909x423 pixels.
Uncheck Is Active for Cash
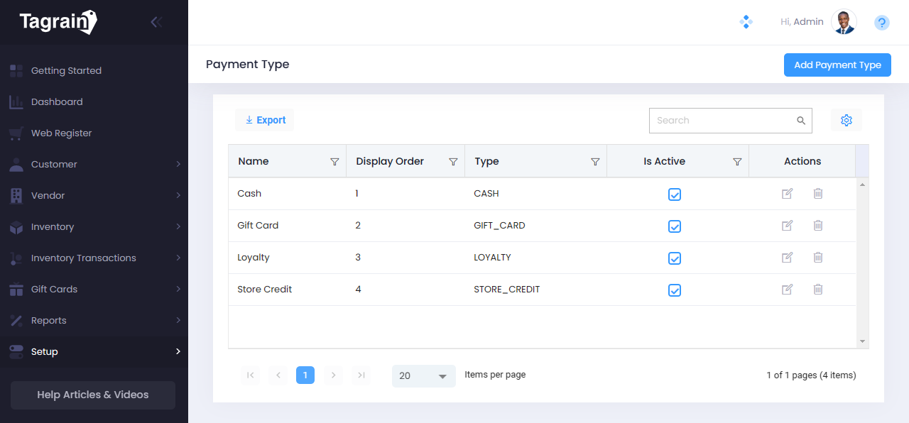coord(675,194)
